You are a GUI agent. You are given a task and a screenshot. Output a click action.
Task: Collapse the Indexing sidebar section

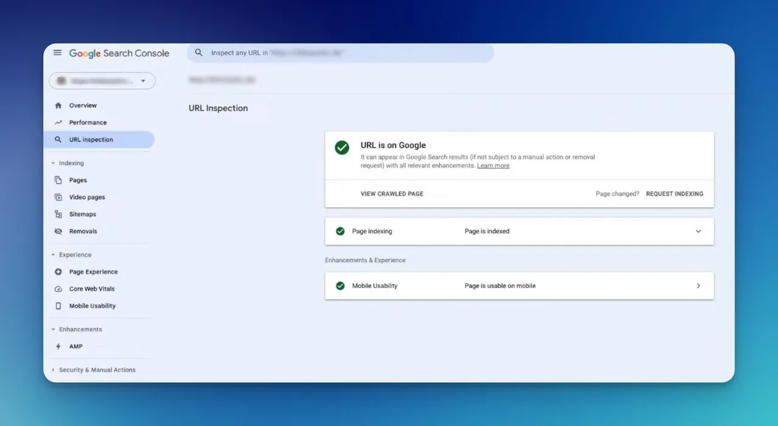tap(53, 163)
